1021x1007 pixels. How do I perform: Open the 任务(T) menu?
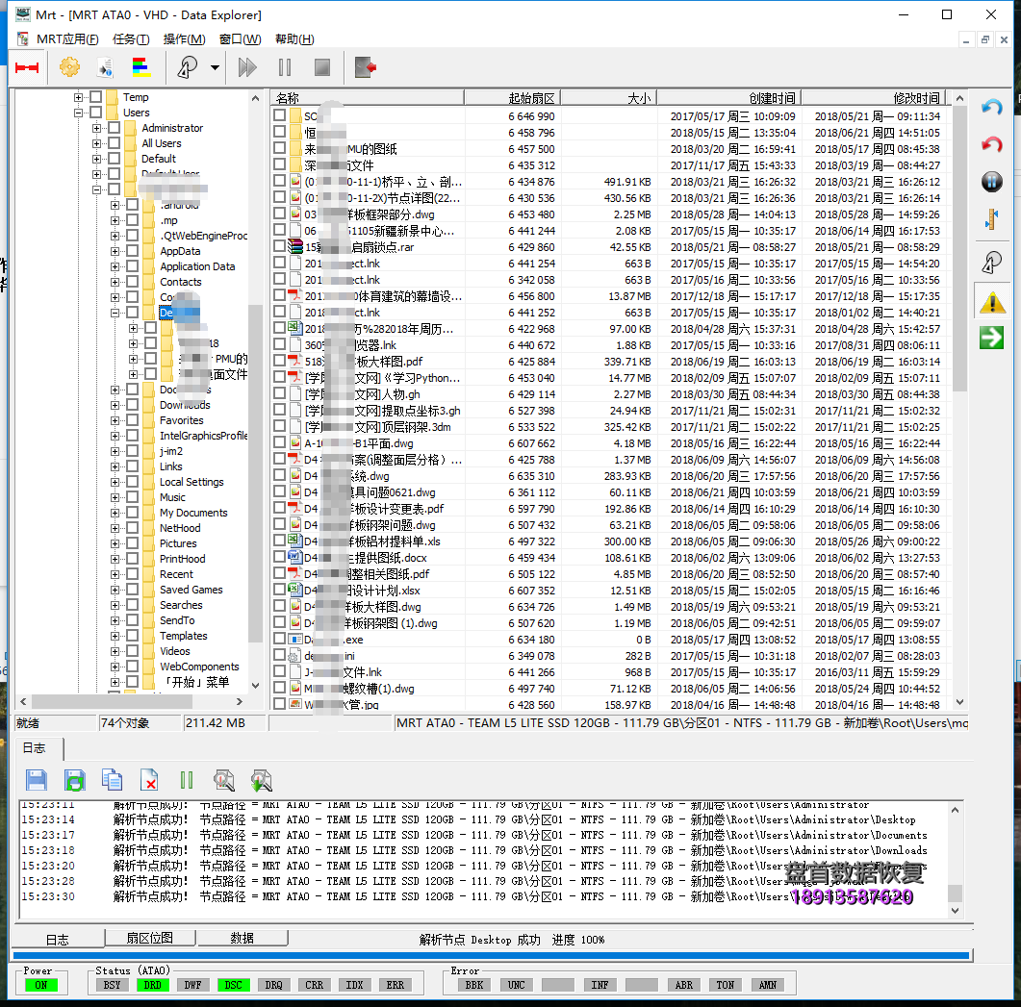131,39
